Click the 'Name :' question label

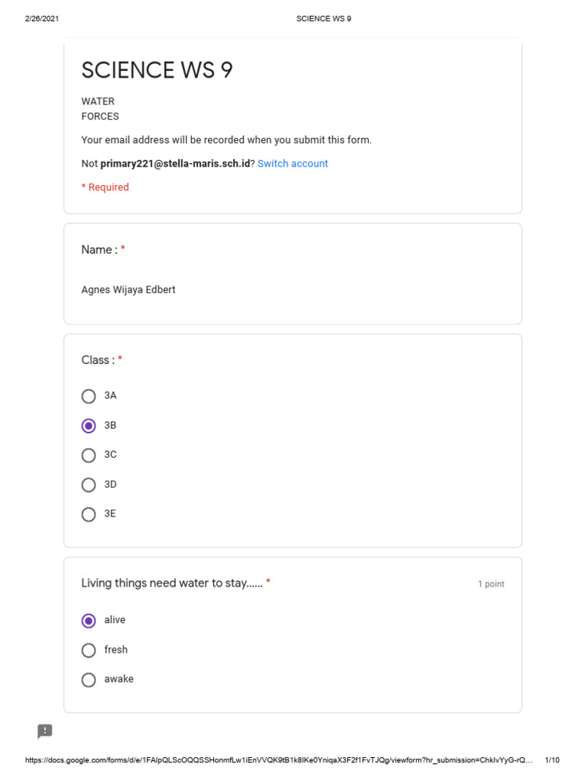[100, 250]
